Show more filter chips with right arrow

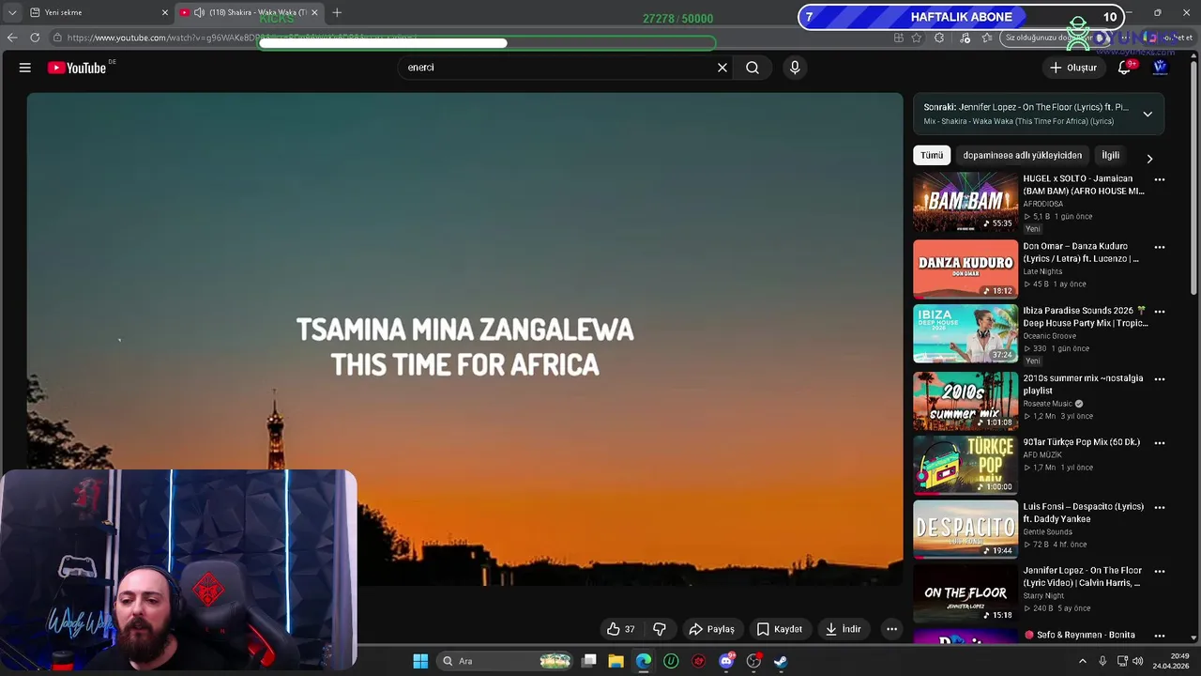pos(1149,159)
